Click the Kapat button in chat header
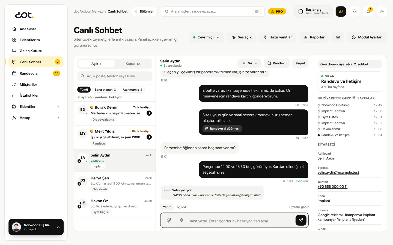 coord(300,63)
